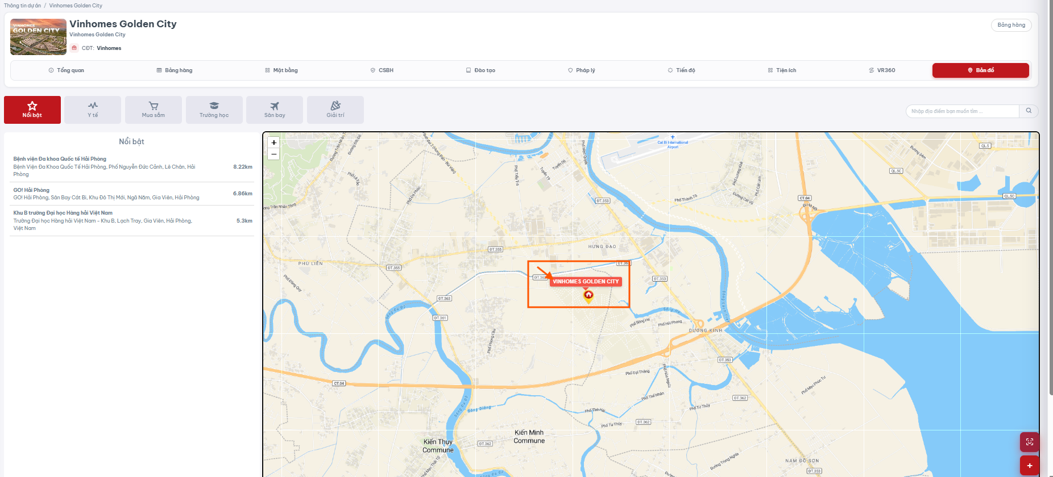Viewport: 1053px width, 477px height.
Task: Open the Y tế health category
Action: point(93,110)
